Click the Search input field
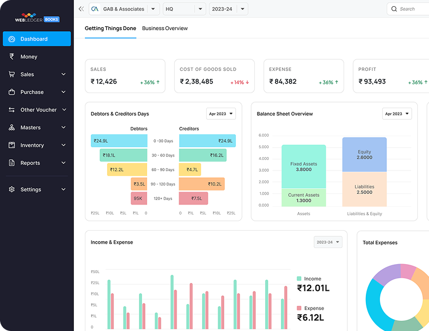Image resolution: width=429 pixels, height=331 pixels. pos(411,9)
